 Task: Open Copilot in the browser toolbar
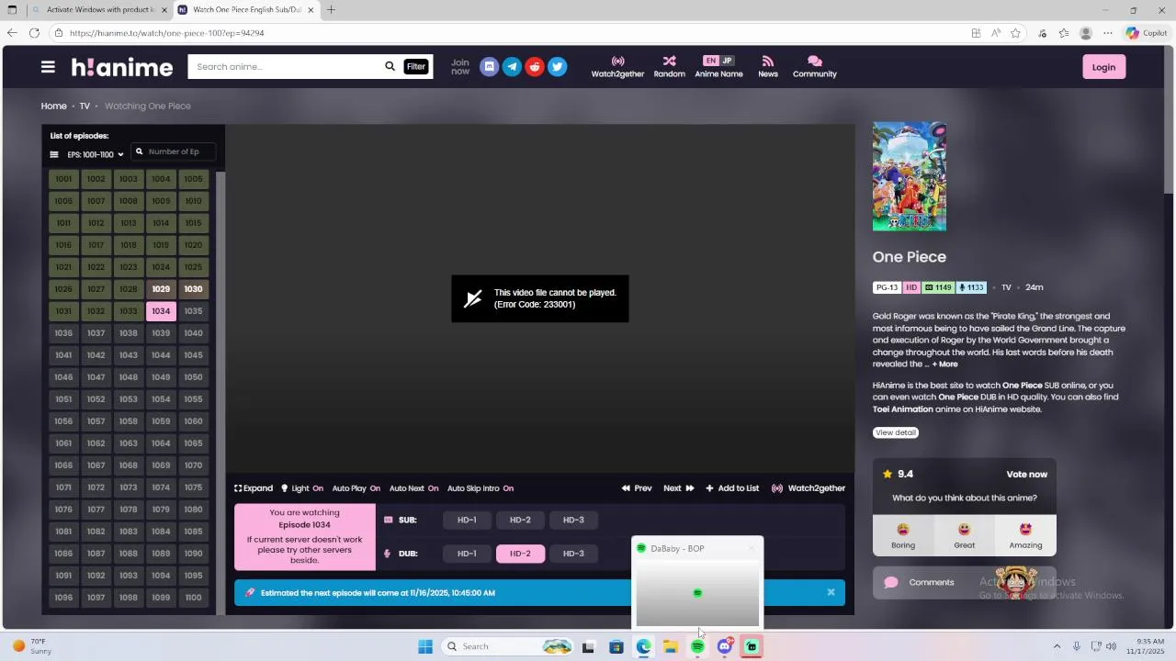coord(1146,33)
